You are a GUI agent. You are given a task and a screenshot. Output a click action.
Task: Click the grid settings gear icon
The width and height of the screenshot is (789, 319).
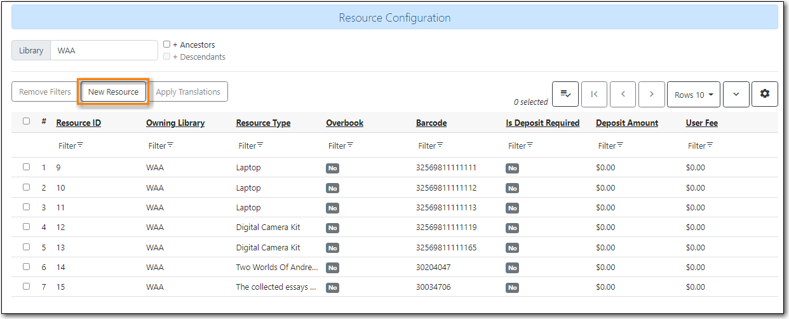tap(764, 94)
